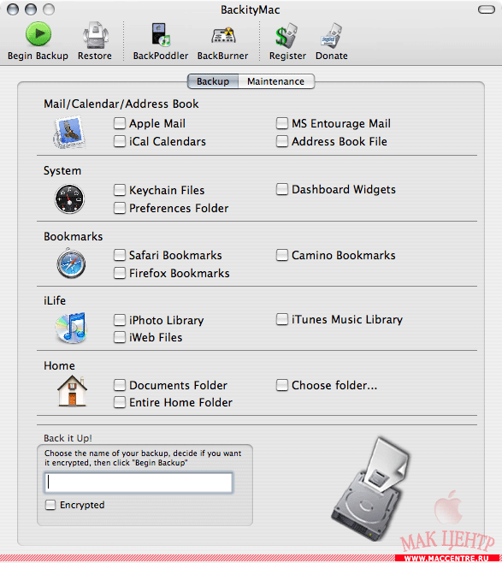
Task: Enable Choose folder... checkbox
Action: (x=282, y=385)
